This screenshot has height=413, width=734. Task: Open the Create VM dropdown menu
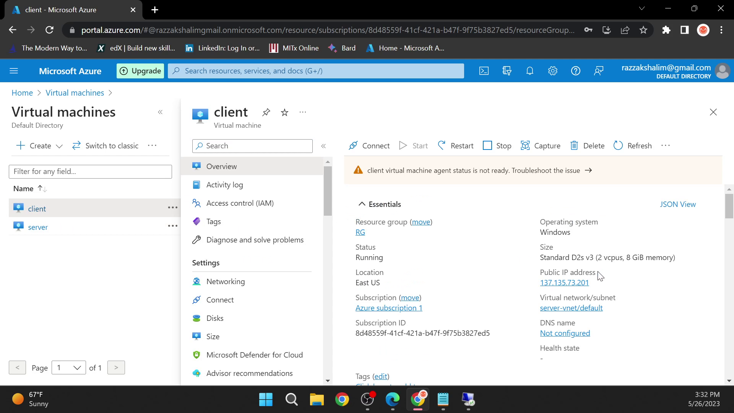coord(58,146)
